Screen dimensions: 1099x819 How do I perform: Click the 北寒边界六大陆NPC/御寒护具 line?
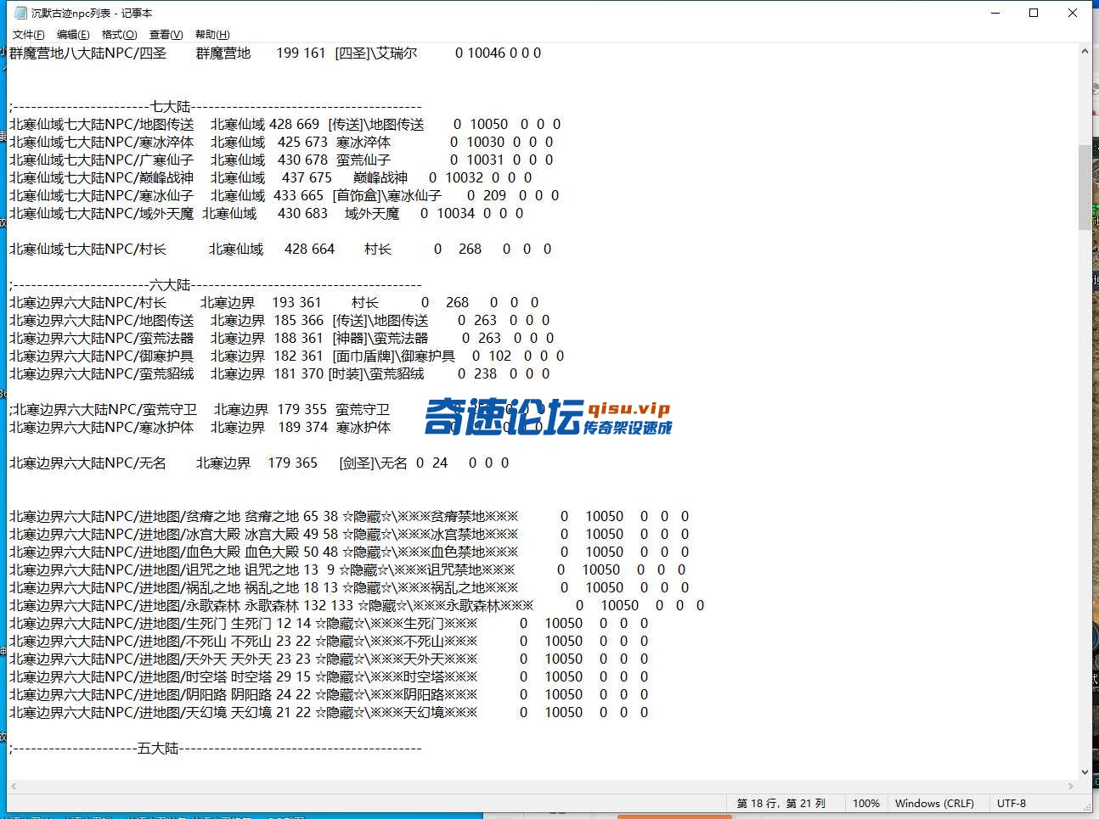coord(287,356)
